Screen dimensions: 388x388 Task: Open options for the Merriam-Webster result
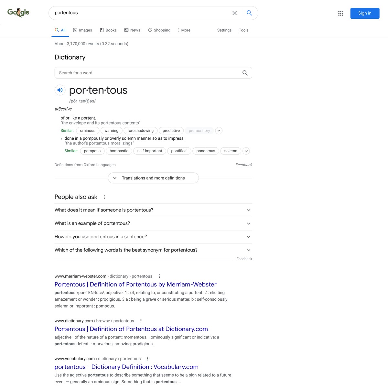159,276
